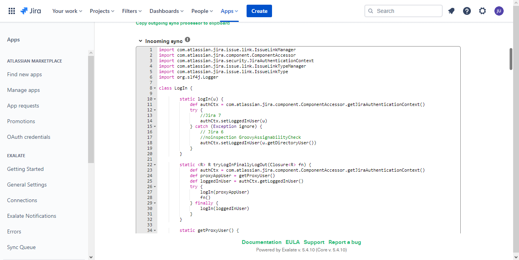519x260 pixels.
Task: Open OAuth credentials in sidebar
Action: click(29, 137)
